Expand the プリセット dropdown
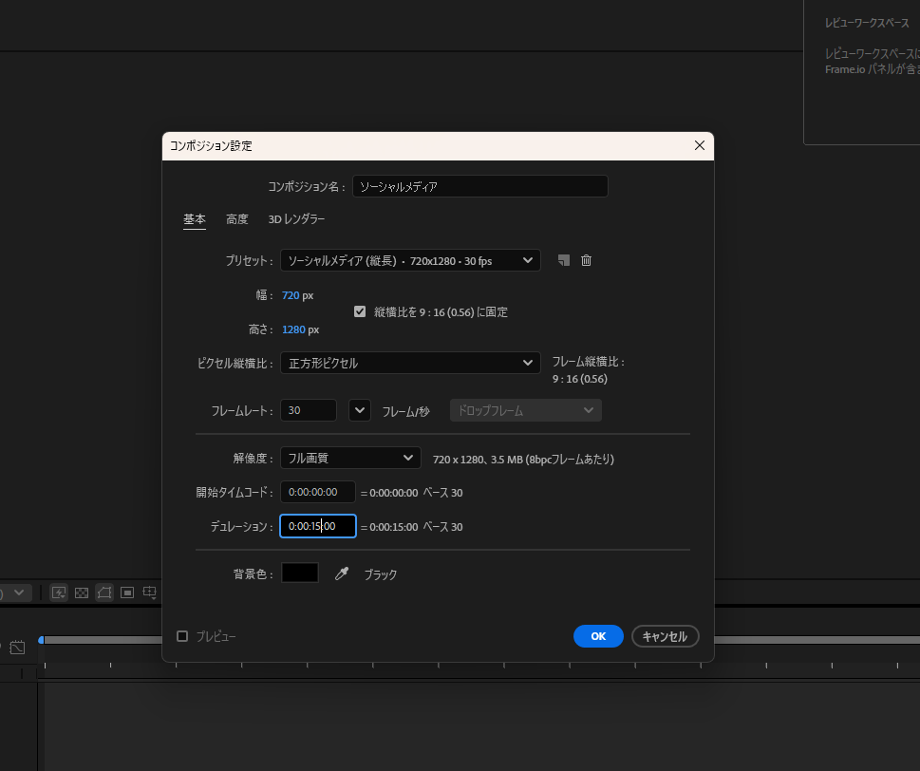The image size is (920, 771). 410,260
